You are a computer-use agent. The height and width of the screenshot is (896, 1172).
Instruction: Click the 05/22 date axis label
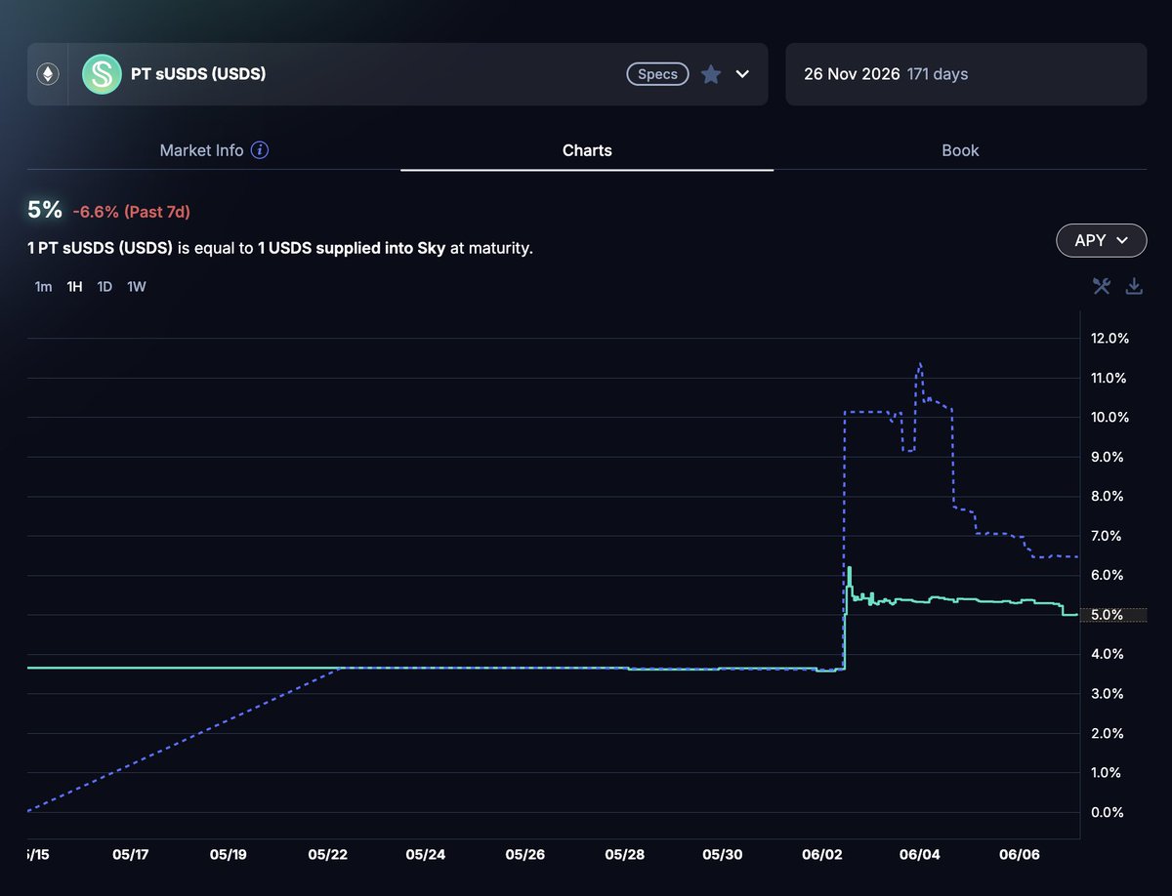coord(327,854)
